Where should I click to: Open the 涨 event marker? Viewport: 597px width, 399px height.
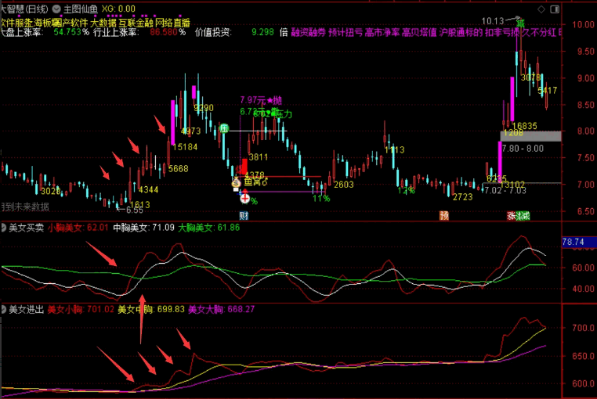click(512, 216)
